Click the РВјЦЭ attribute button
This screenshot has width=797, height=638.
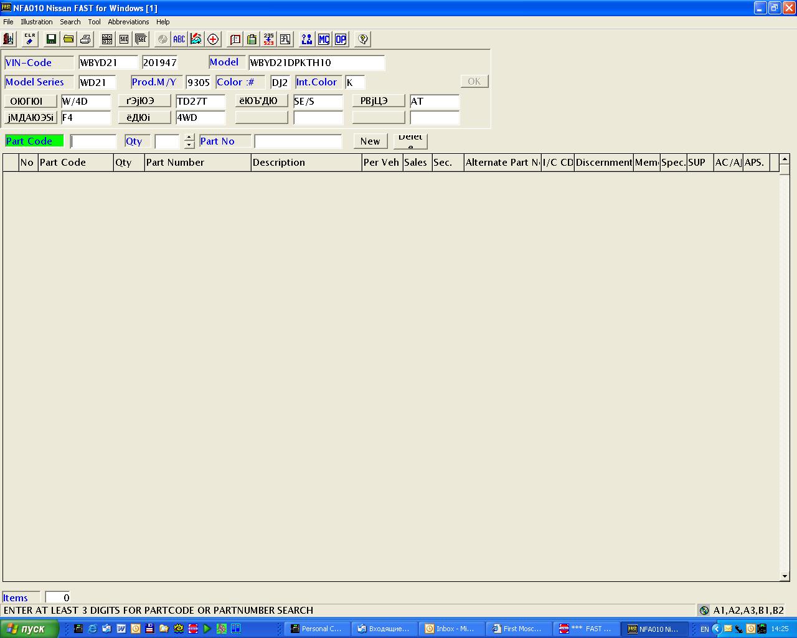[x=379, y=101]
